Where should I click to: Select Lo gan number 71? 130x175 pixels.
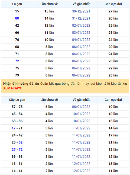[x=17, y=54]
